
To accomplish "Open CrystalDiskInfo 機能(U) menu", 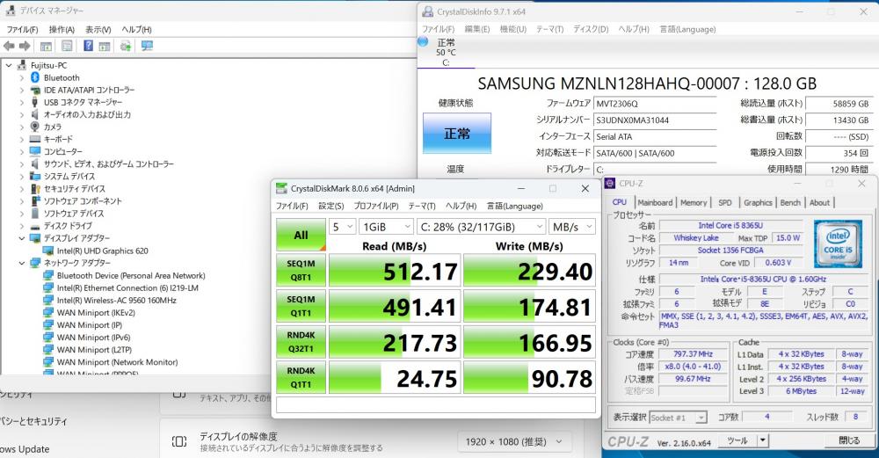I will pos(513,29).
